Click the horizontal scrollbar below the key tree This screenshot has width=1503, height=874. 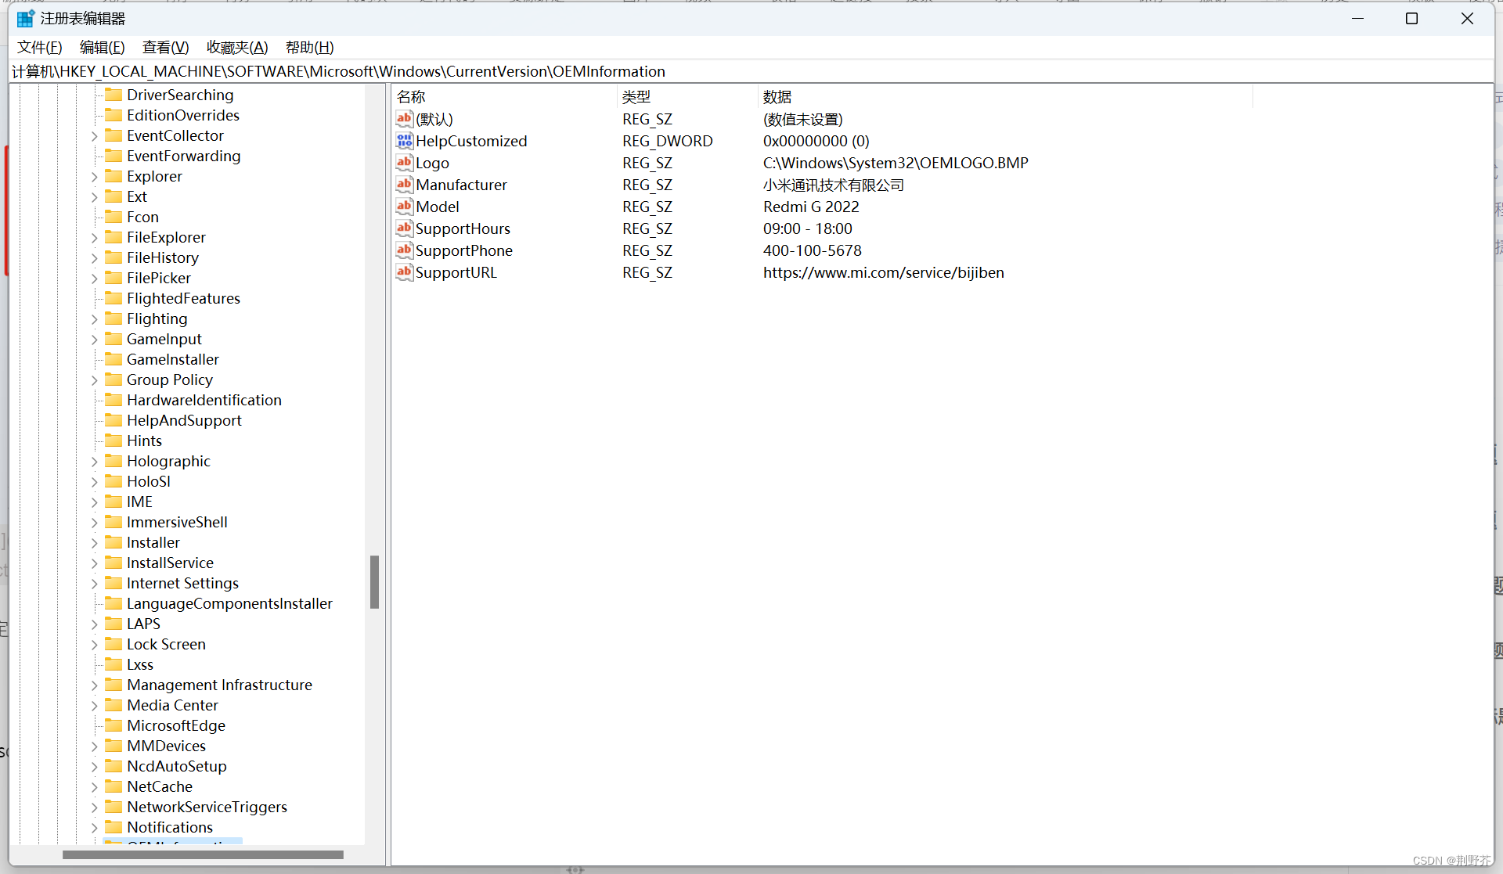point(202,854)
